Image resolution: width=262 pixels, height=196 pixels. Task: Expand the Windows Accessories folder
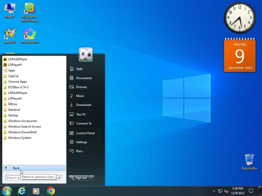34,121
